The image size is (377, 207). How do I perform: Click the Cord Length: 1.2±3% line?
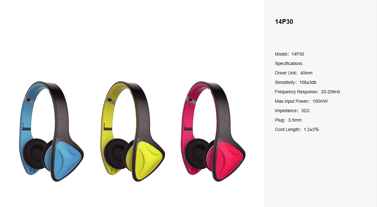pos(297,129)
